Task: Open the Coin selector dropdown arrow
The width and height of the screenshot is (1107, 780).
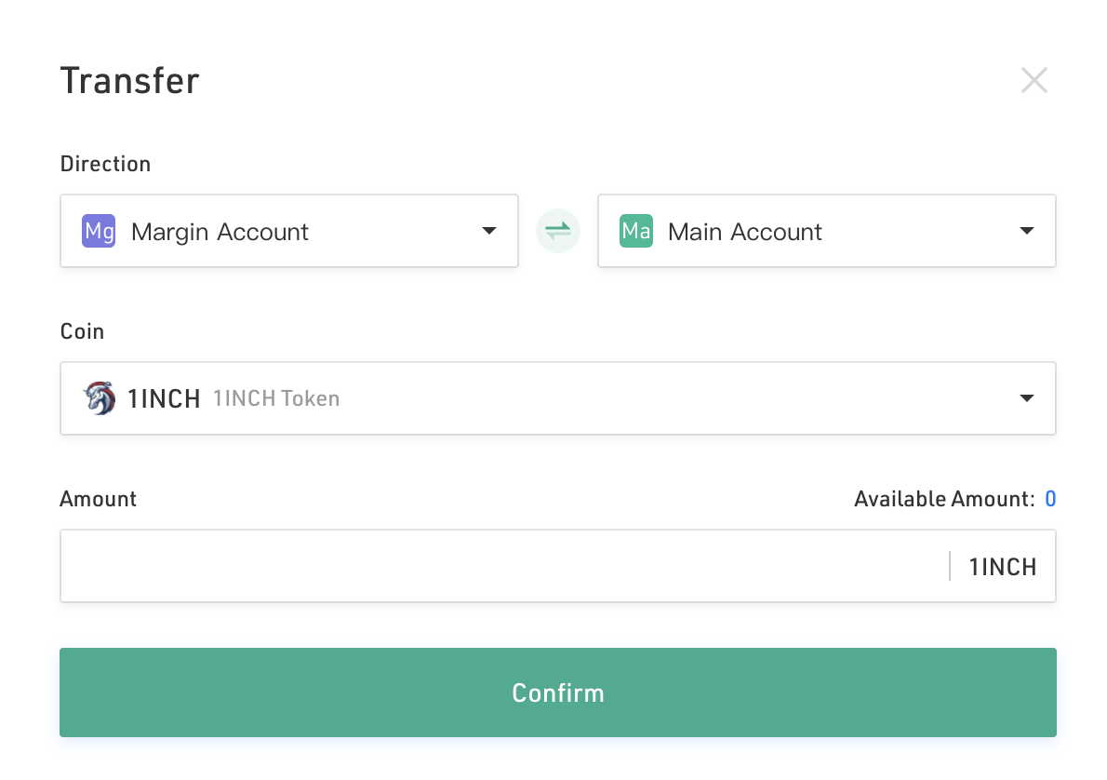Action: coord(1027,398)
